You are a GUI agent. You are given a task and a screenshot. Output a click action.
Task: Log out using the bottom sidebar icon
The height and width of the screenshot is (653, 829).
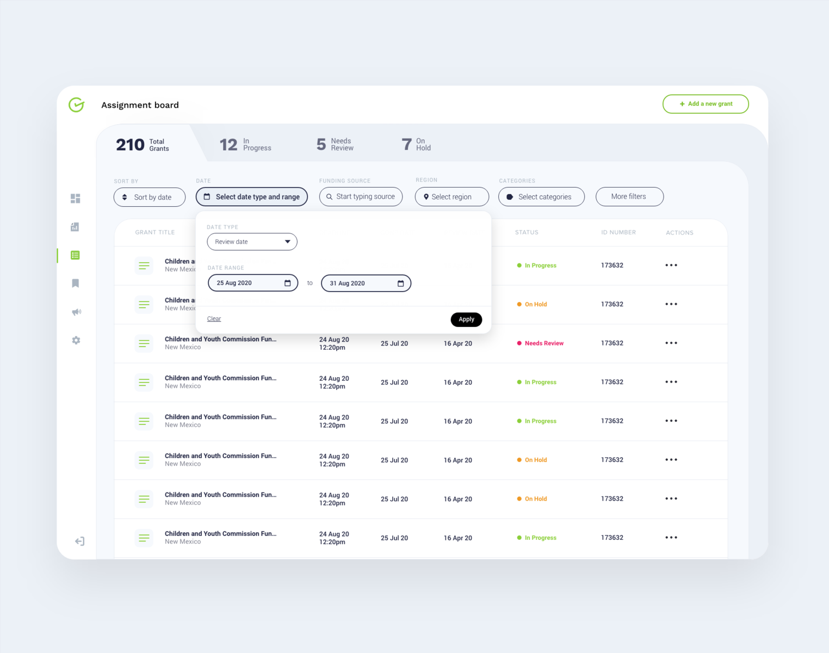79,541
